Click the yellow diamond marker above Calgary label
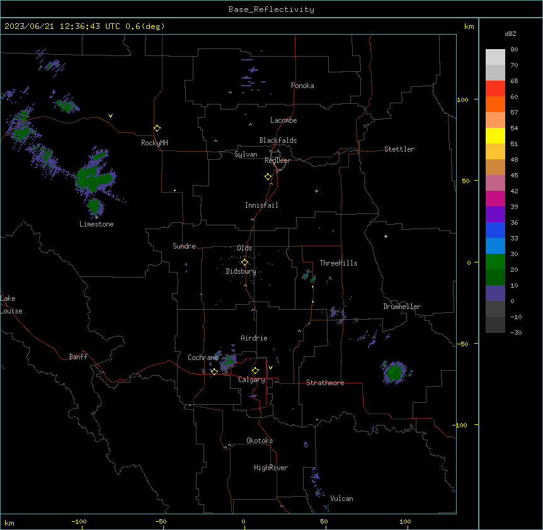This screenshot has width=543, height=530. [256, 370]
